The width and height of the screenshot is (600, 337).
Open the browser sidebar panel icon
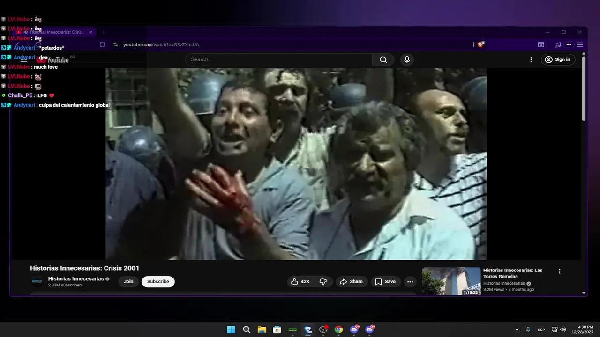541,44
